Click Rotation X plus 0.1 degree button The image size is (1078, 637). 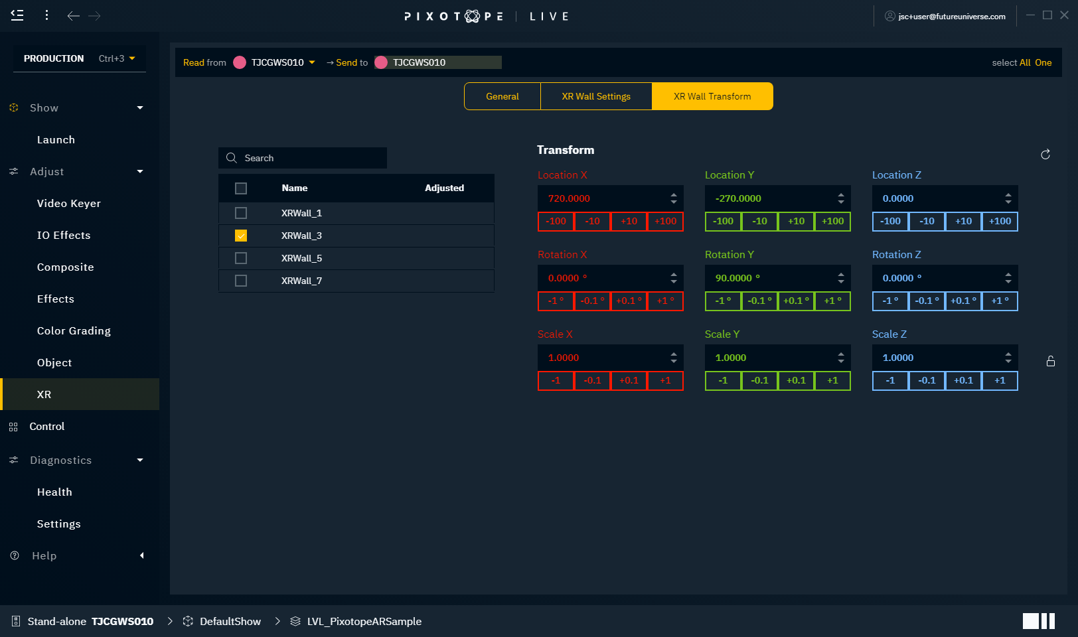(629, 301)
